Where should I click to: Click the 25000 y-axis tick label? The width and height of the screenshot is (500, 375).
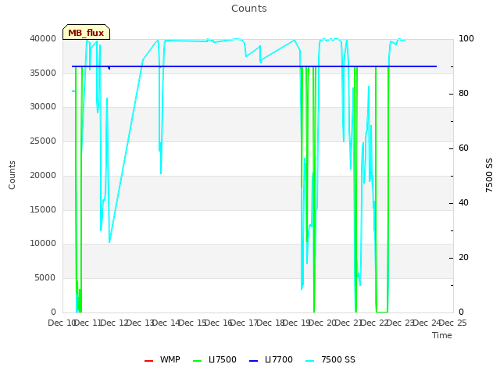tap(43, 141)
